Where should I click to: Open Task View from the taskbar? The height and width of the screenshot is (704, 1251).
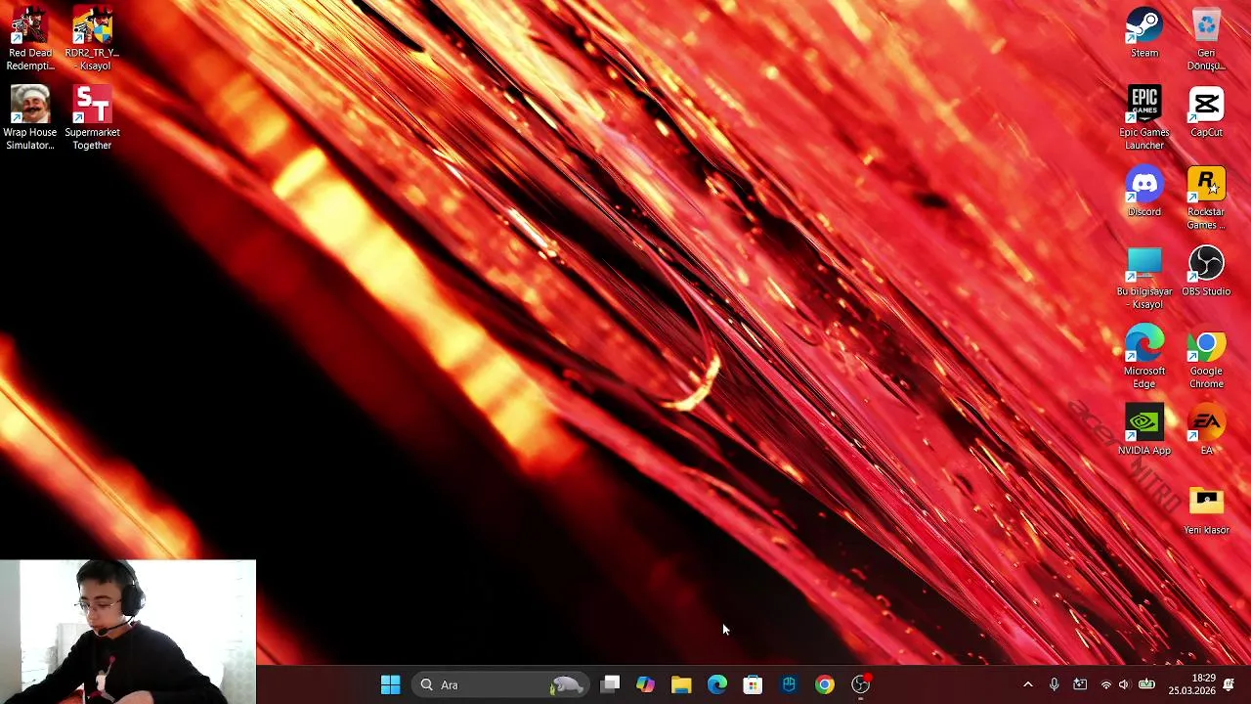610,684
